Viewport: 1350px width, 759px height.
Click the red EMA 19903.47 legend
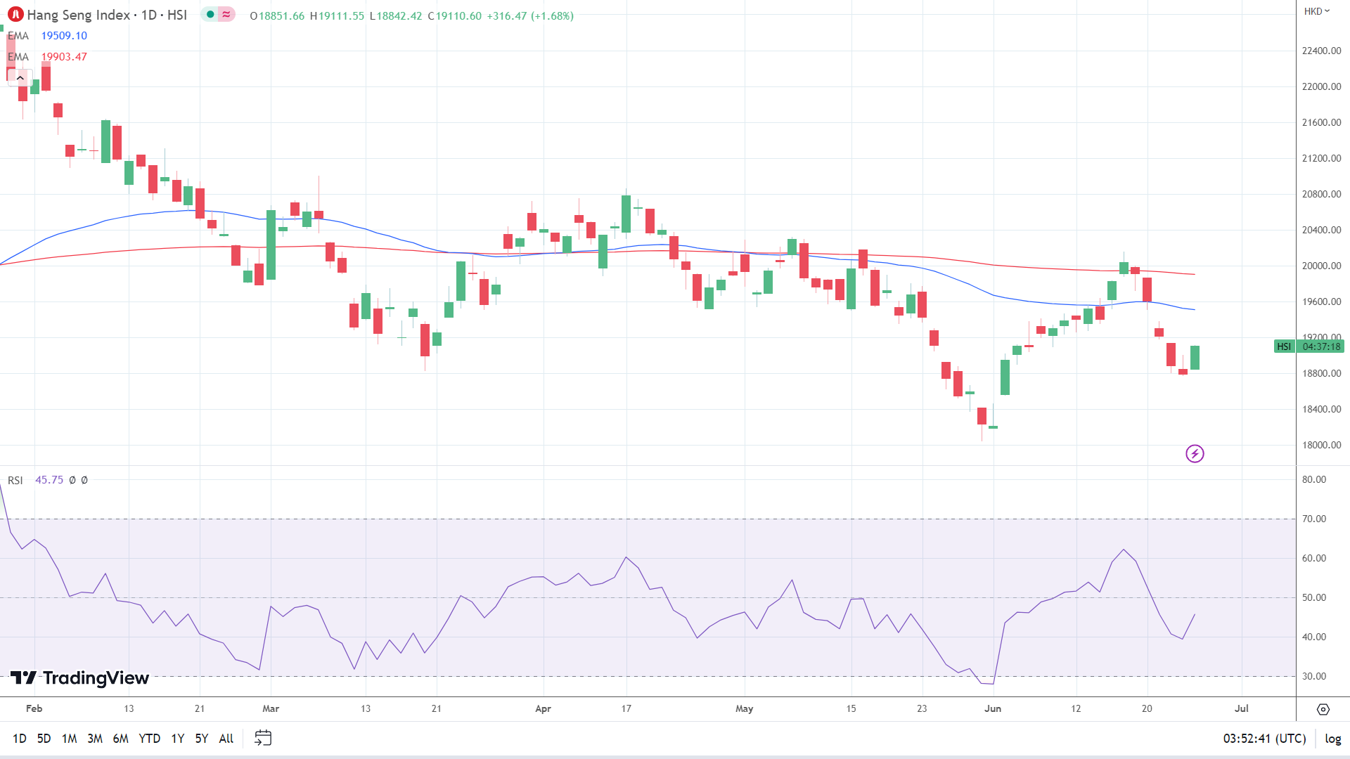pos(47,57)
